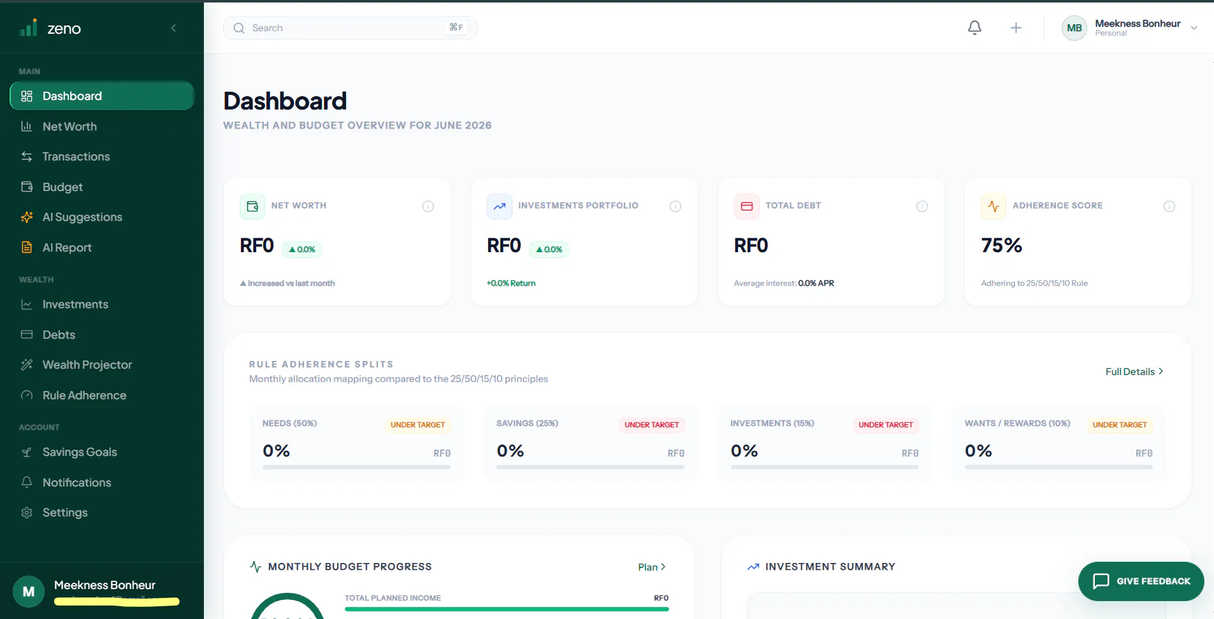Collapse the sidebar with the chevron arrow
The height and width of the screenshot is (619, 1214).
click(173, 28)
